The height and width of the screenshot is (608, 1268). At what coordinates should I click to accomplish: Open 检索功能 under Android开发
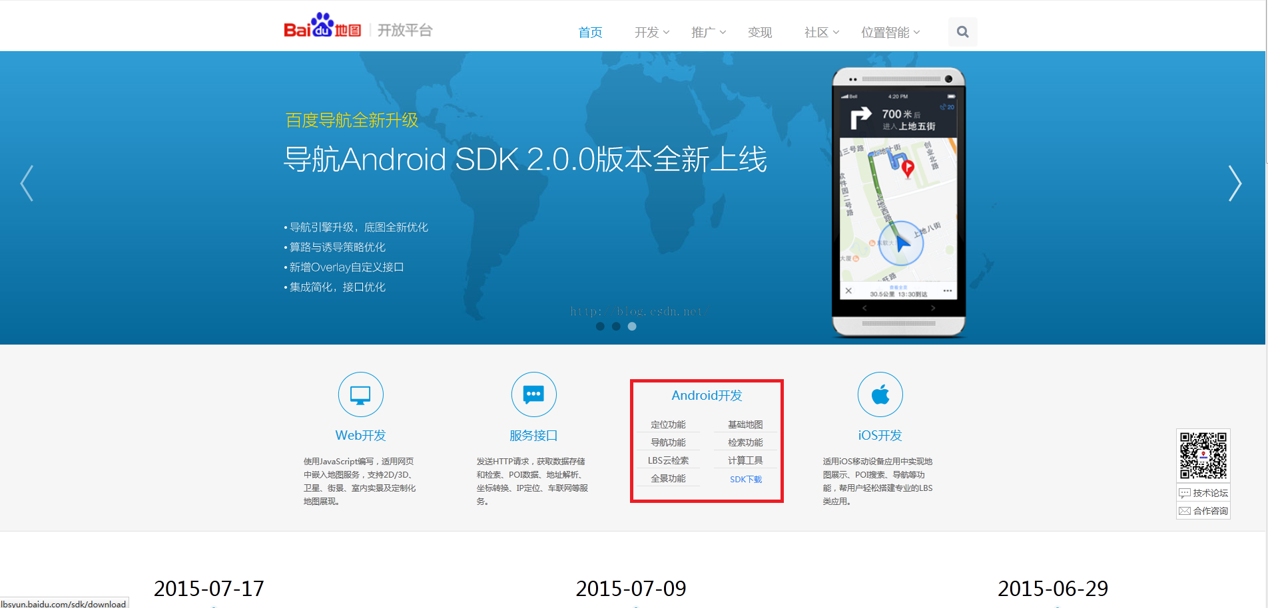click(745, 442)
